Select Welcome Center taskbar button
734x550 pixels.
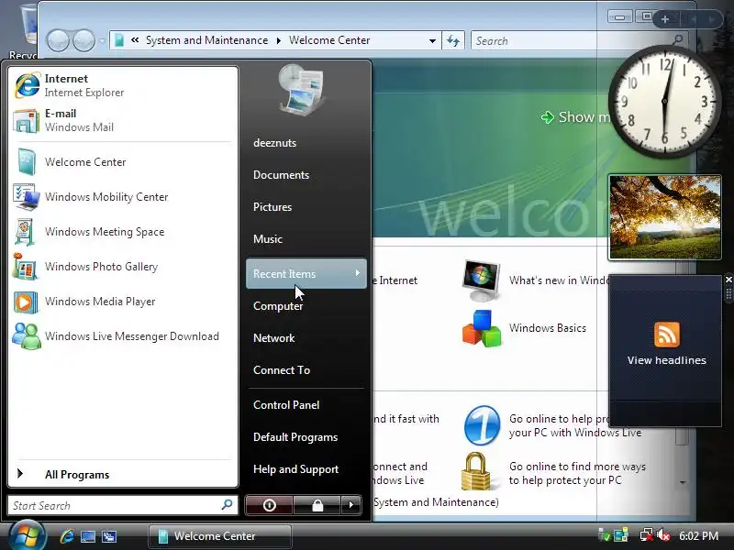point(220,536)
